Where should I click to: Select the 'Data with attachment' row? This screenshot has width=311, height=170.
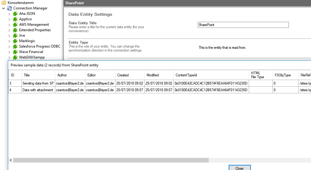point(38,90)
